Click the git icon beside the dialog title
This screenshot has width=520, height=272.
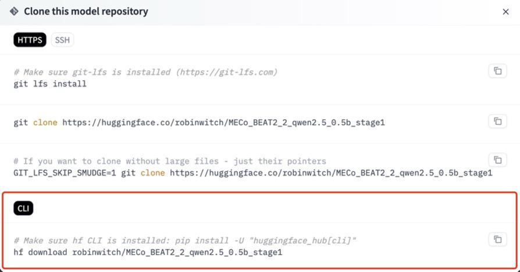click(14, 11)
